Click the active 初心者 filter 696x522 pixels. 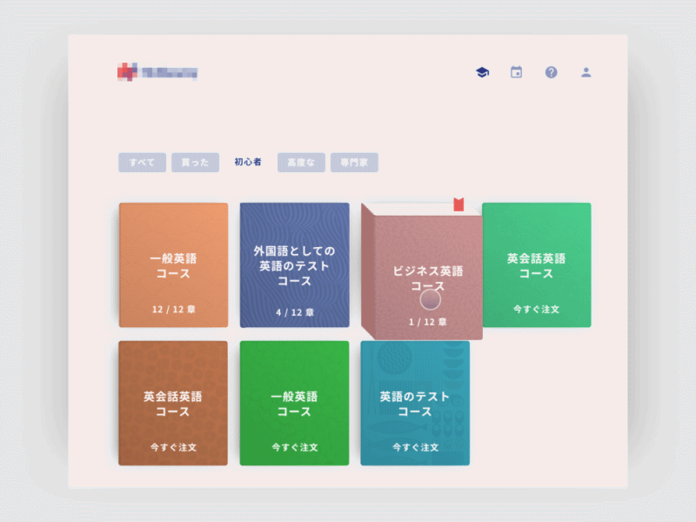click(x=247, y=163)
